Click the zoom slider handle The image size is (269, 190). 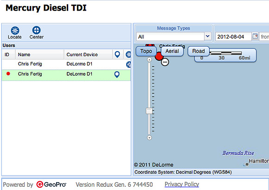149,111
